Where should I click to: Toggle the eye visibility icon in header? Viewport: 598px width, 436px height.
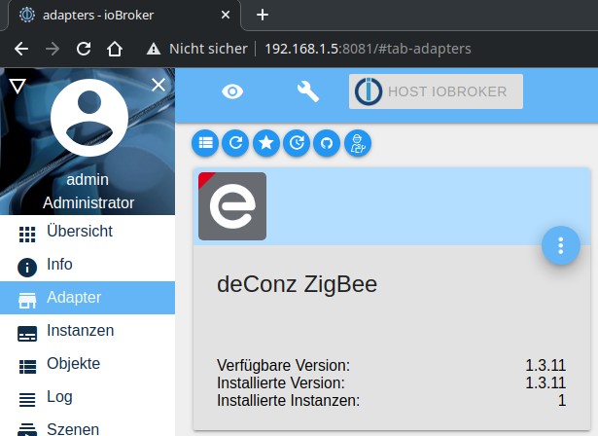pos(232,91)
